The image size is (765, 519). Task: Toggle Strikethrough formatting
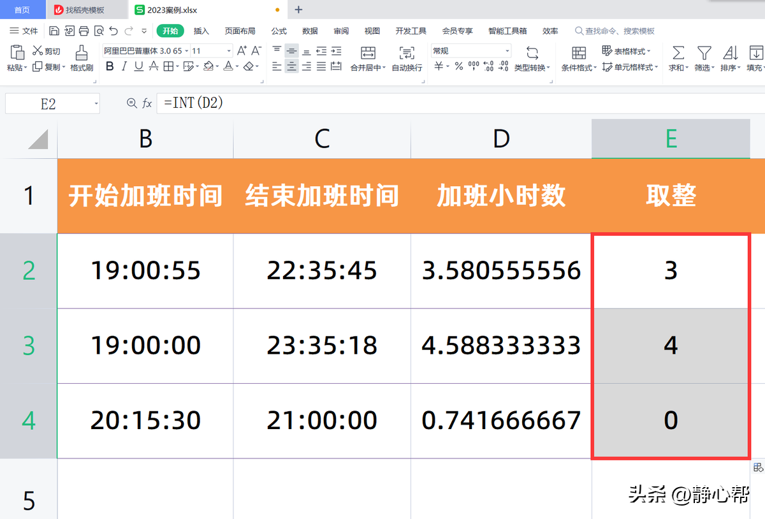pos(154,66)
